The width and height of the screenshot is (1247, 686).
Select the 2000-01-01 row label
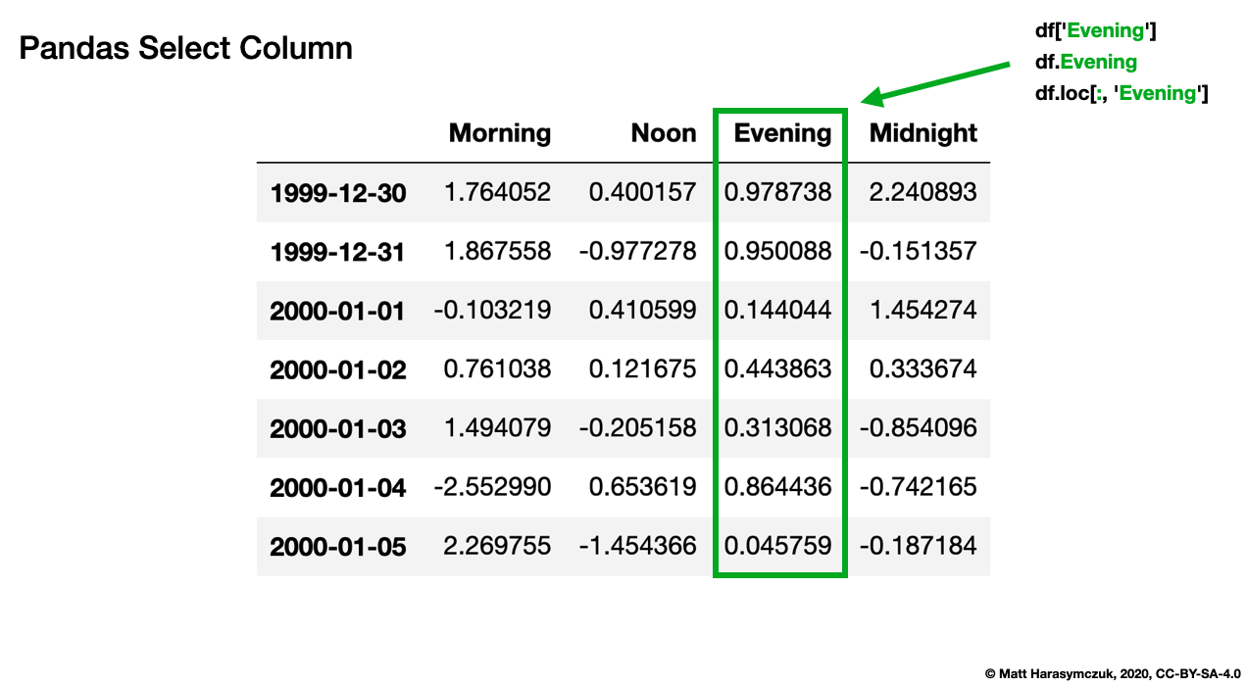pyautogui.click(x=339, y=311)
